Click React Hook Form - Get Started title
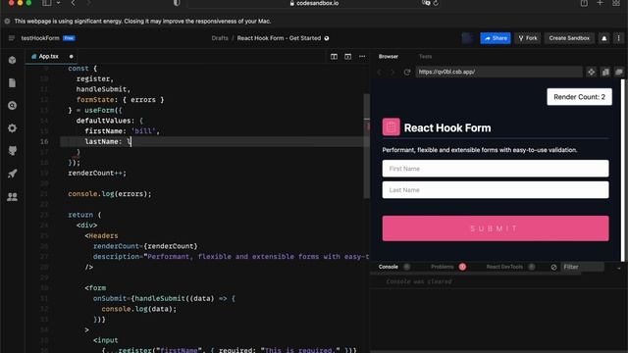The image size is (628, 353). [279, 38]
